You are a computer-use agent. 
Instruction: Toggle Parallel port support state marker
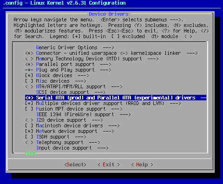[x=29, y=64]
